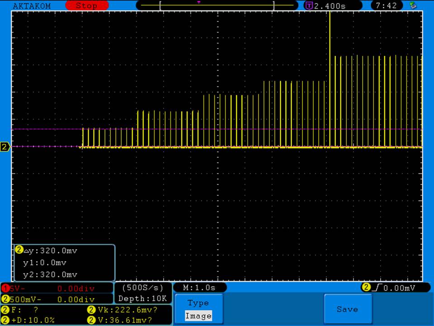The width and height of the screenshot is (434, 326).
Task: Click the 500S/s sample rate readout
Action: pyautogui.click(x=143, y=288)
